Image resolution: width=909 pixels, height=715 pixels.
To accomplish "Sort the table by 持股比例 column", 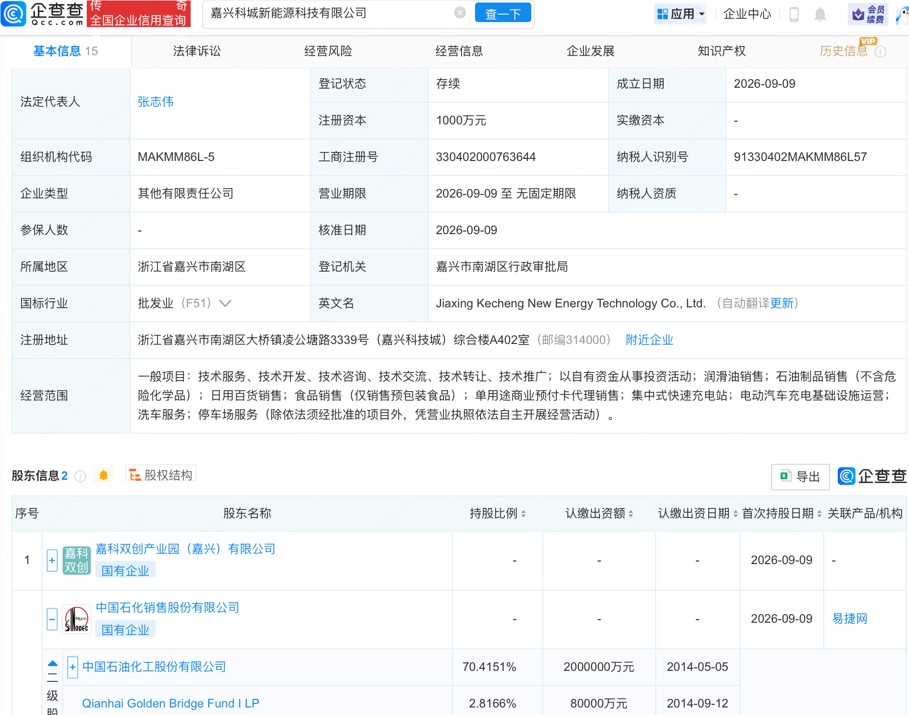I will coord(498,513).
